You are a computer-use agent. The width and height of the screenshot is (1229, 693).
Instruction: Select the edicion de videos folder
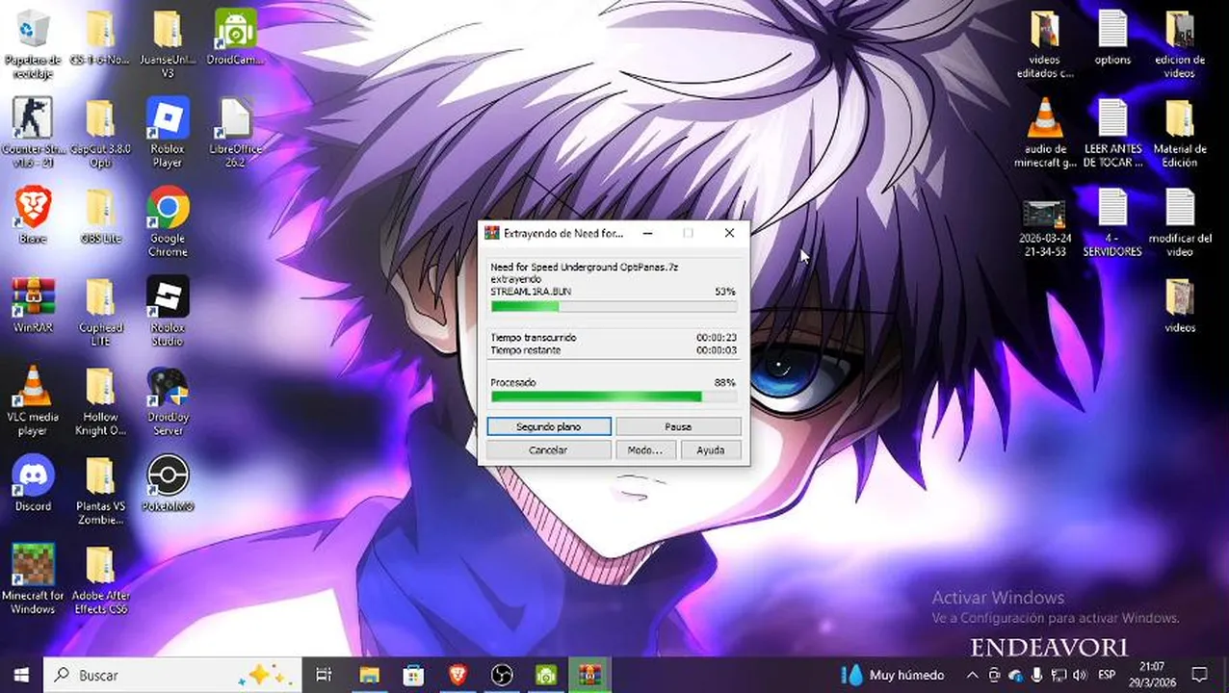(x=1180, y=44)
